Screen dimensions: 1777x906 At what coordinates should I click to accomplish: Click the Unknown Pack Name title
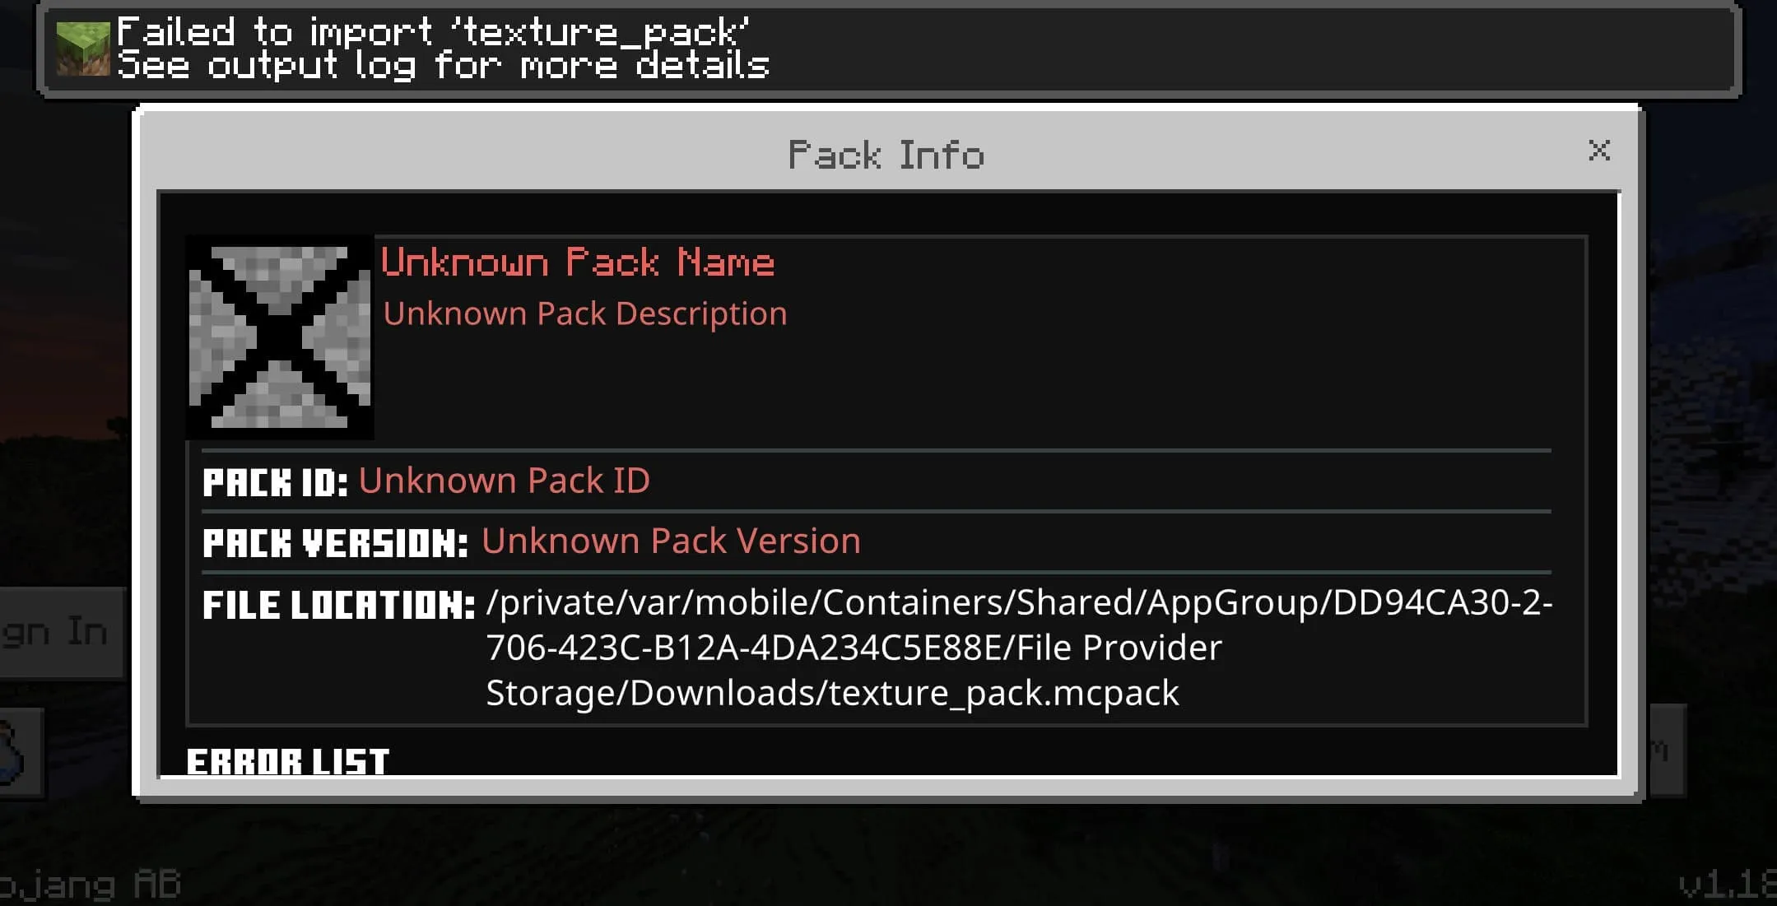[x=577, y=263]
